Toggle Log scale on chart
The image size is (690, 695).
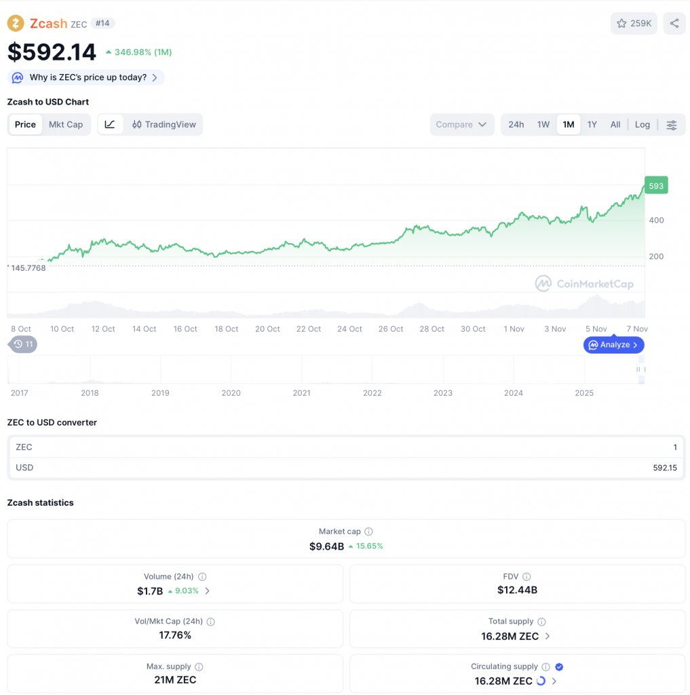[642, 125]
